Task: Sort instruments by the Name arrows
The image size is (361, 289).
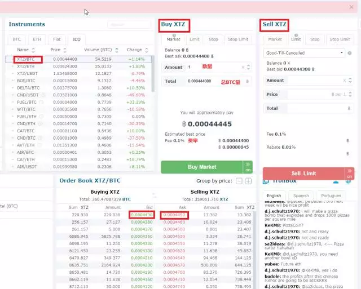Action: pos(33,50)
